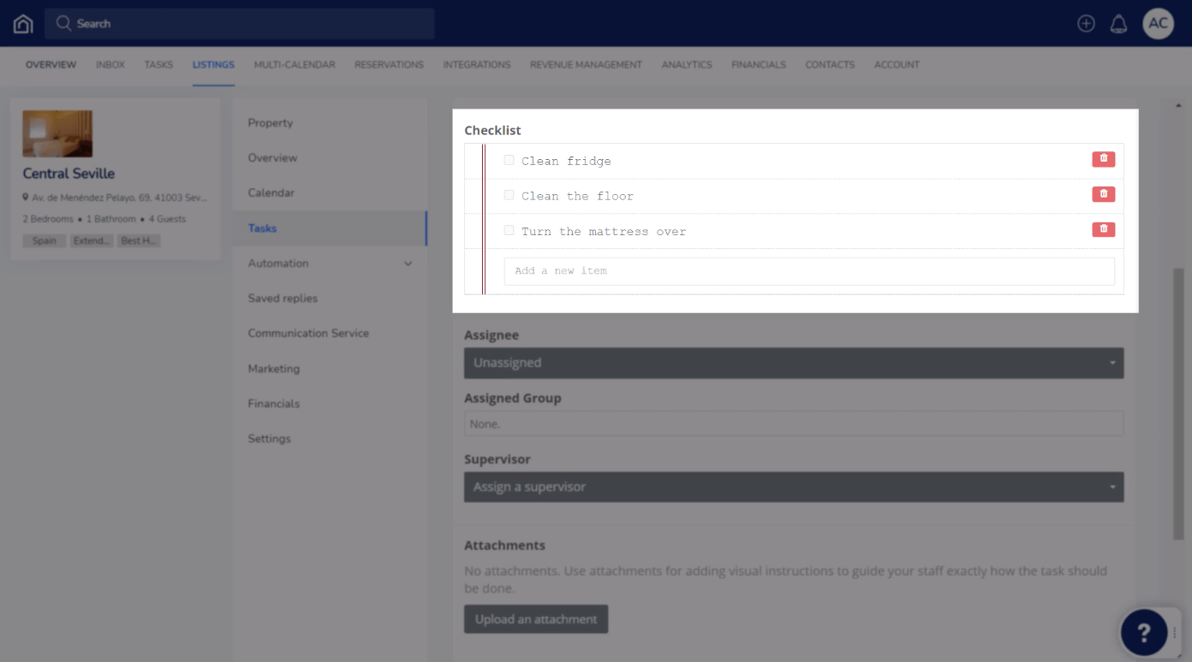Click the home icon in the top bar
Screen dimensions: 1192x662
(x=22, y=23)
